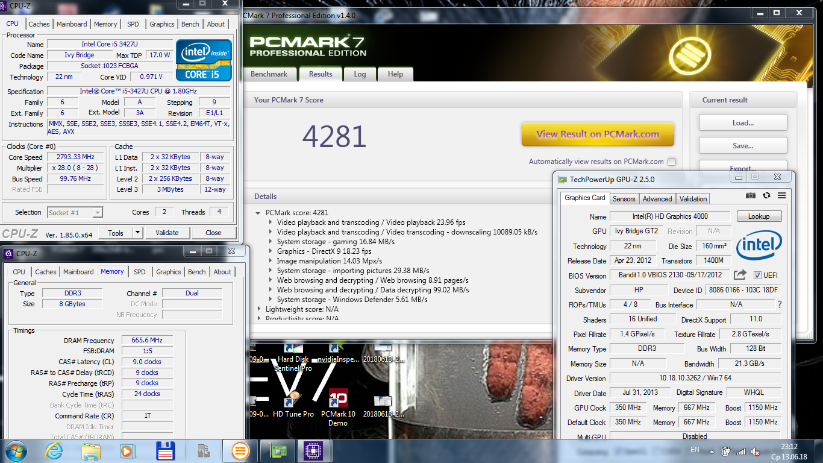Viewport: 823px width, 463px height.
Task: Expand the System storage gaming entry
Action: 271,242
